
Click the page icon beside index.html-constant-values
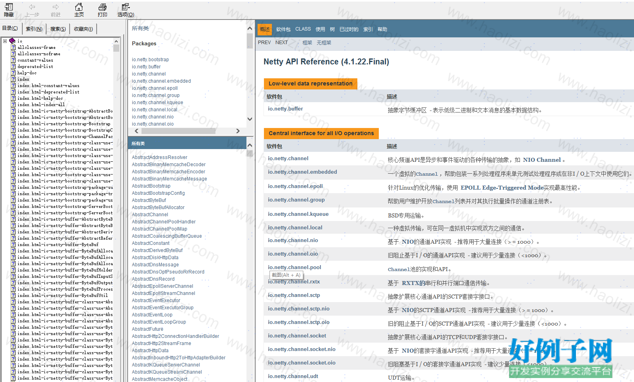(x=13, y=85)
